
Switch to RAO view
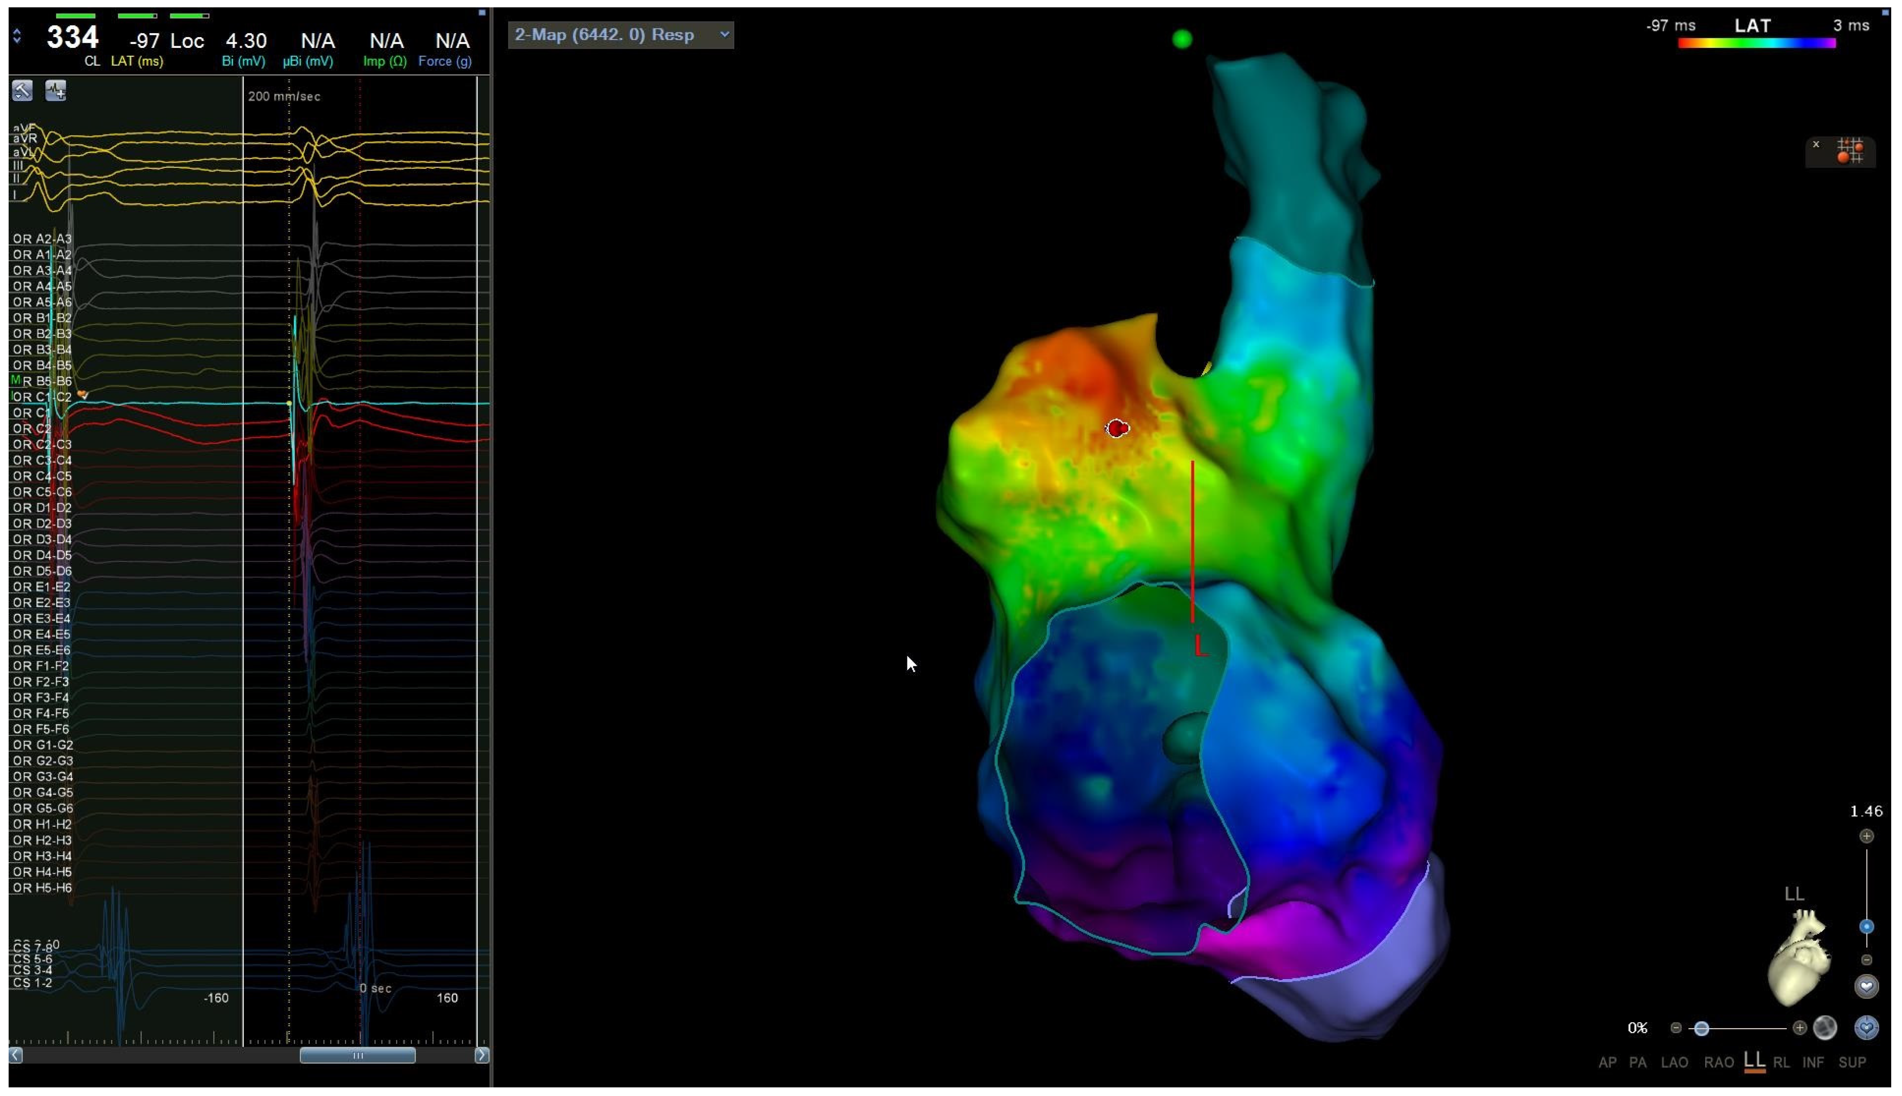click(x=1718, y=1063)
